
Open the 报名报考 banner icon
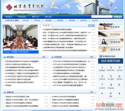(x=111, y=27)
